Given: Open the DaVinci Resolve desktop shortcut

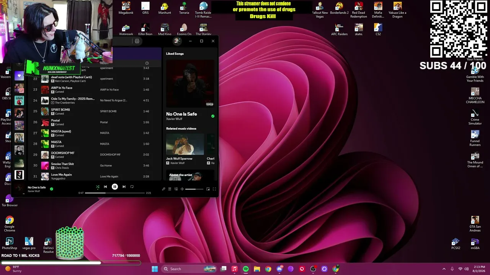Looking at the screenshot, I should tap(48, 246).
